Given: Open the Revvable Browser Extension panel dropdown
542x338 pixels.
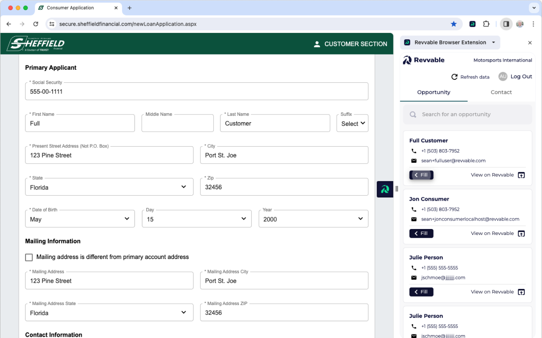Looking at the screenshot, I should coord(450,42).
